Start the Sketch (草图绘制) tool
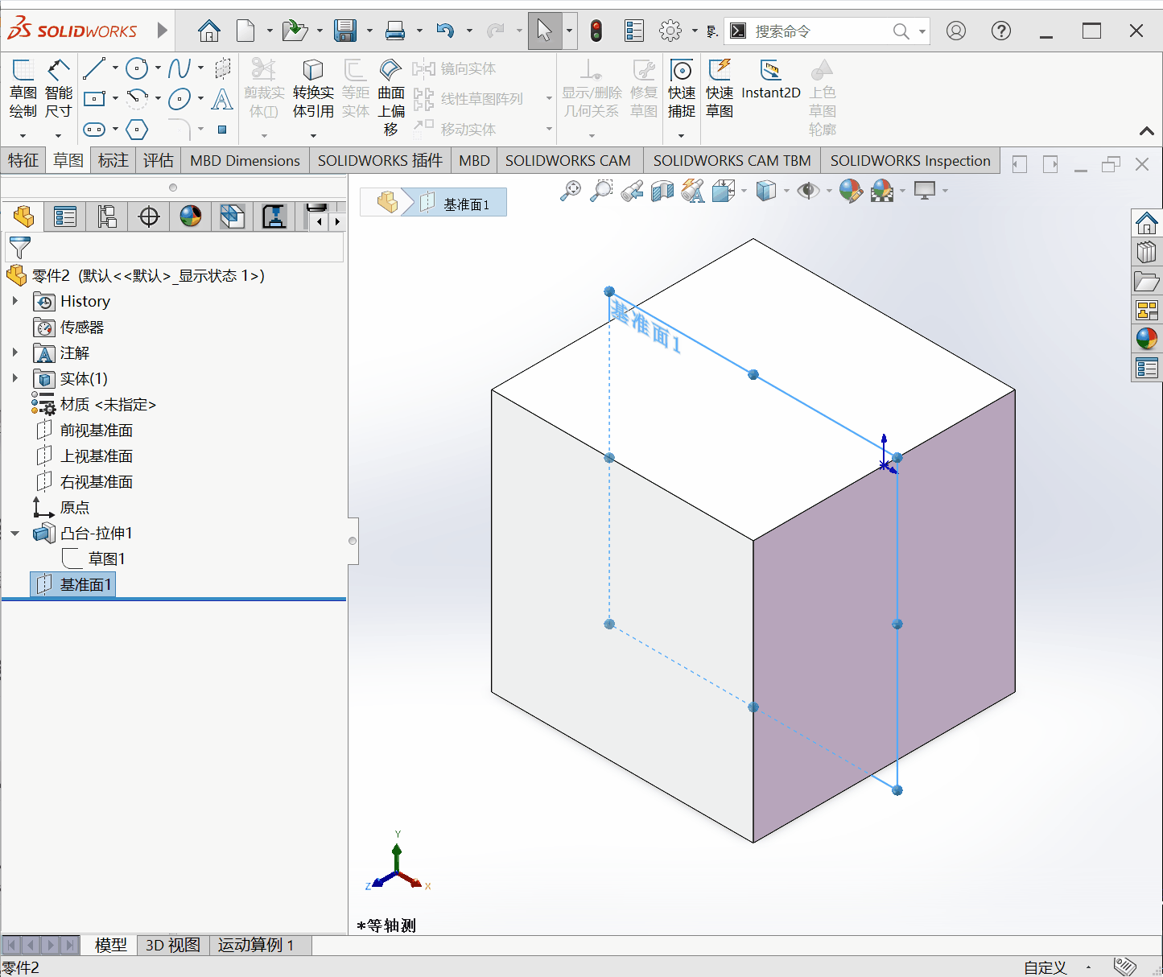Viewport: 1163px width, 977px height. (23, 90)
